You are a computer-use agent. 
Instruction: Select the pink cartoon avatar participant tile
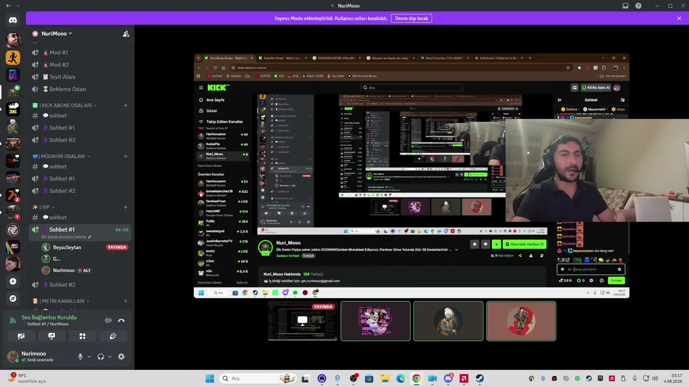(x=376, y=321)
